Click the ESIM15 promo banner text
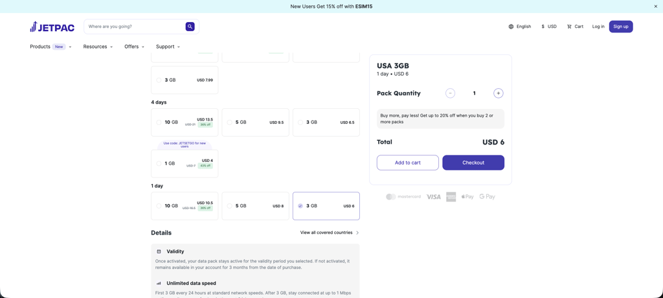 [331, 6]
